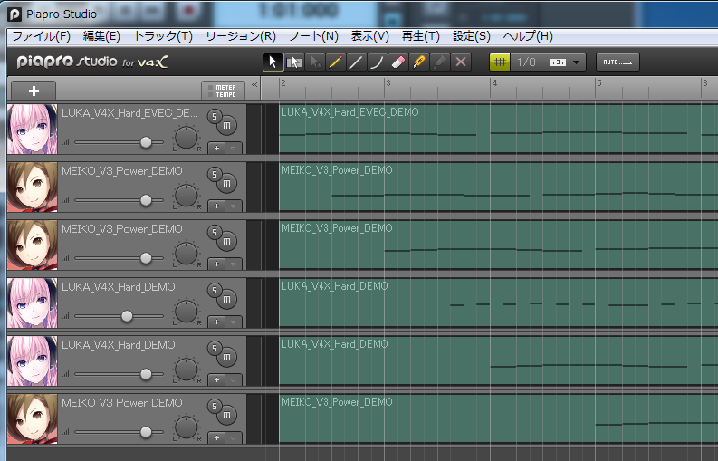Collapse track panel with double-chevron

[x=254, y=85]
